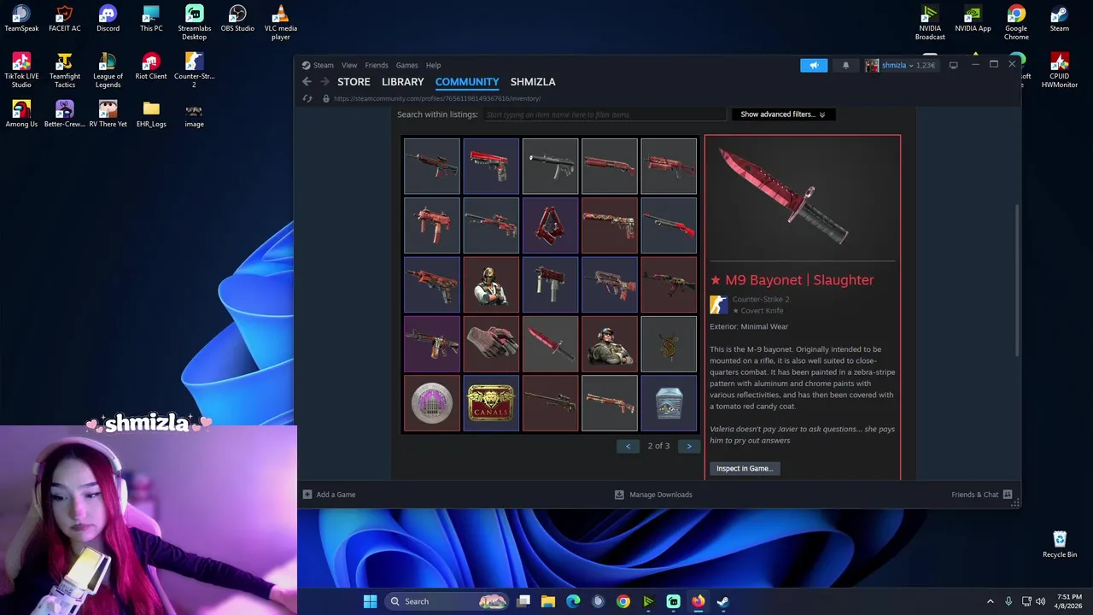Open TeamSpeak desktop shortcut
This screenshot has width=1093, height=615.
click(x=21, y=19)
